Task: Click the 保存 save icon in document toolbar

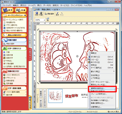Action: click(x=37, y=14)
